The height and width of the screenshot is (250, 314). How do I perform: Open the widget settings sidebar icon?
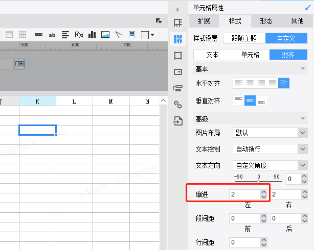point(178,72)
